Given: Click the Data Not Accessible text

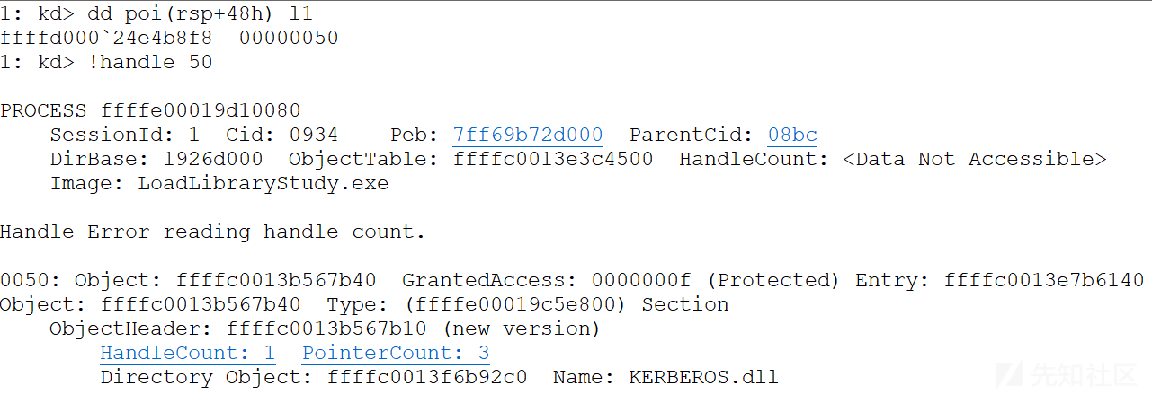Looking at the screenshot, I should [975, 160].
